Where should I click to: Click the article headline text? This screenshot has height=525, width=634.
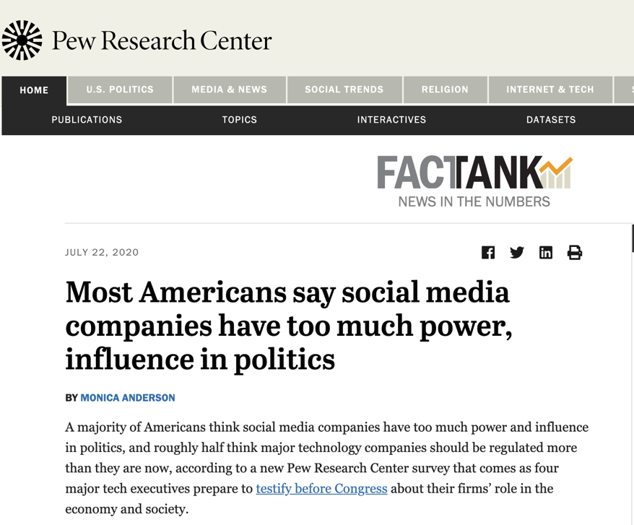(289, 326)
